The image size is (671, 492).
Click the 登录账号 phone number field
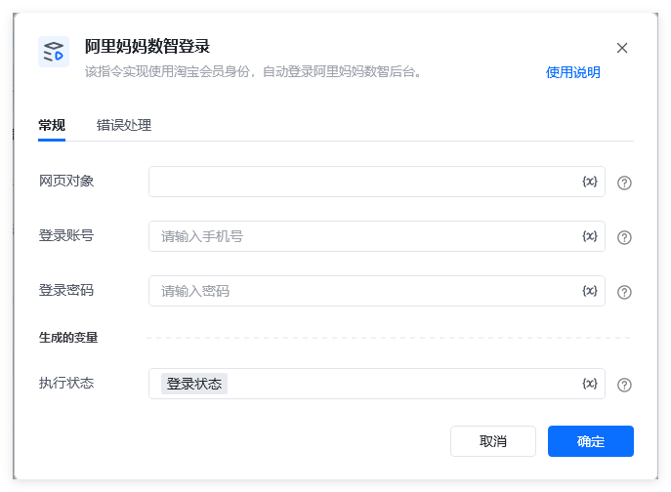click(377, 236)
